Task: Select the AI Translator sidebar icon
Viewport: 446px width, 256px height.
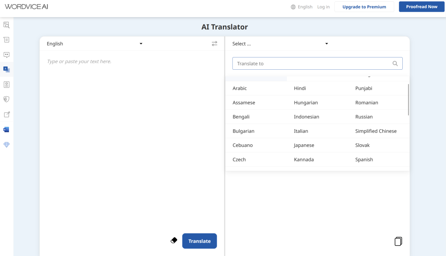Action: pos(7,70)
